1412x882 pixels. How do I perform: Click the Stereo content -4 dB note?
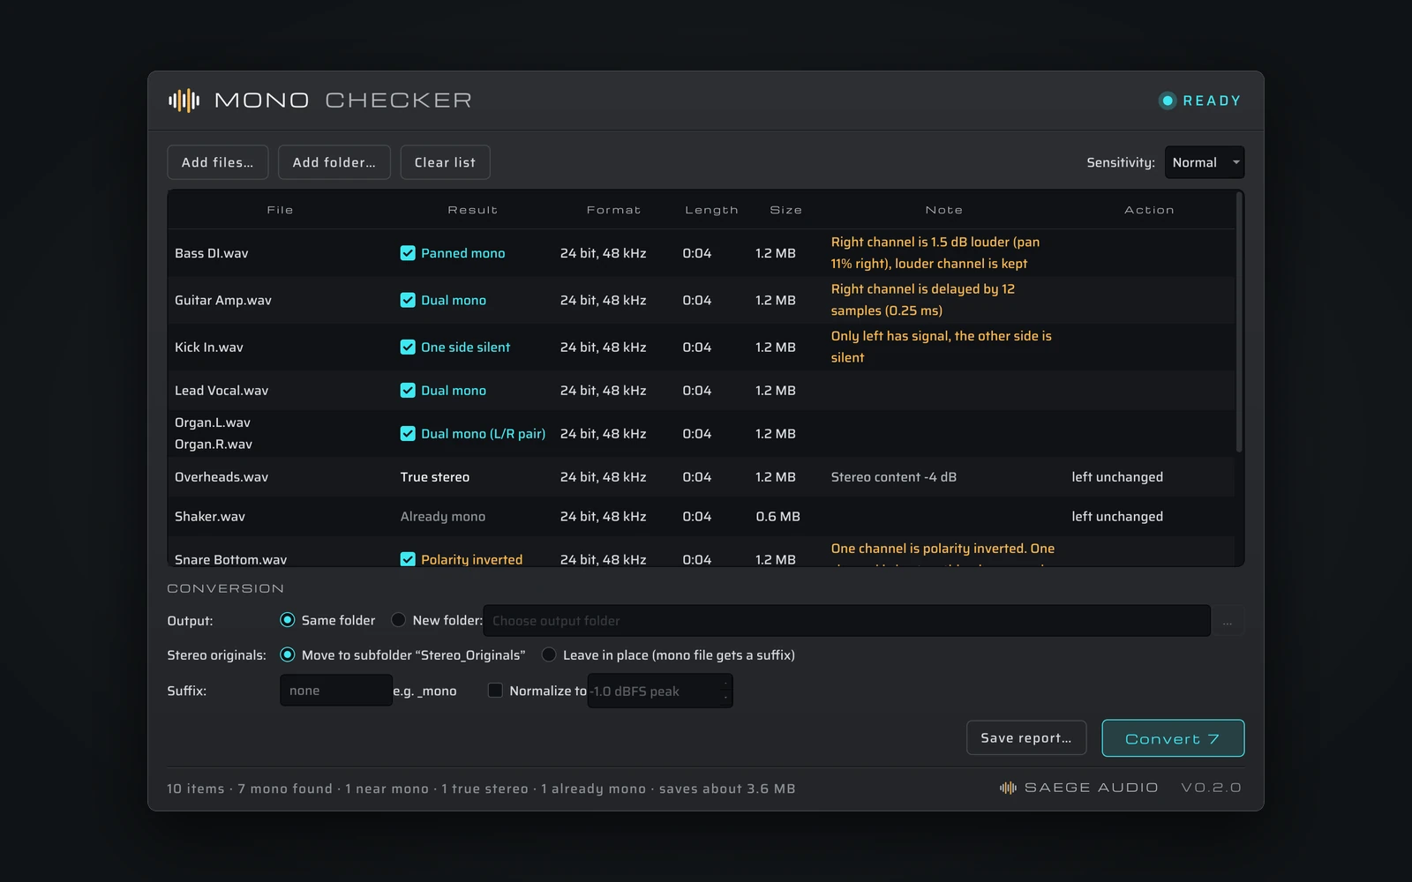coord(894,477)
